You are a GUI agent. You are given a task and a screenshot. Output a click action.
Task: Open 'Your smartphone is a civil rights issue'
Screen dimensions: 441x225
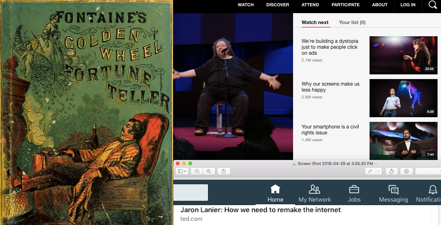pyautogui.click(x=330, y=130)
